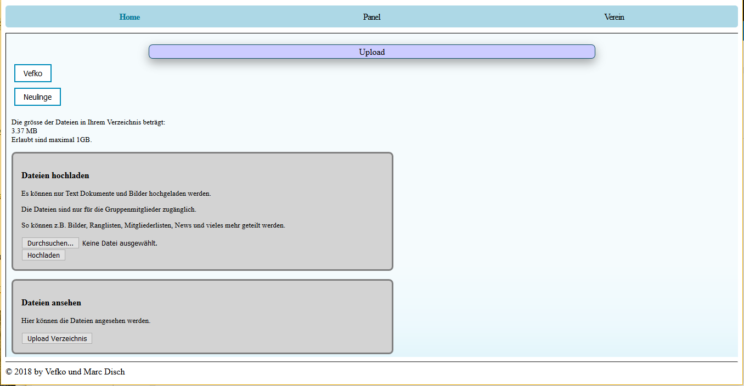
Task: Open the Upload Verzeichnis directory
Action: coord(57,339)
